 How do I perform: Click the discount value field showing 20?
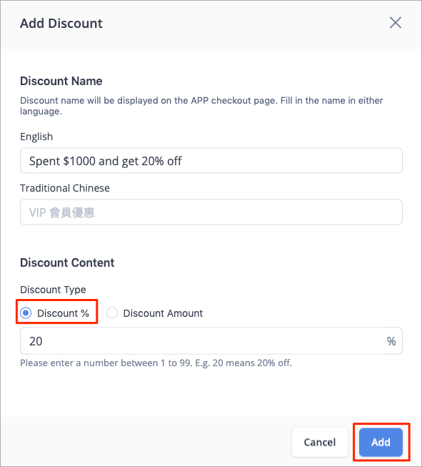[211, 341]
